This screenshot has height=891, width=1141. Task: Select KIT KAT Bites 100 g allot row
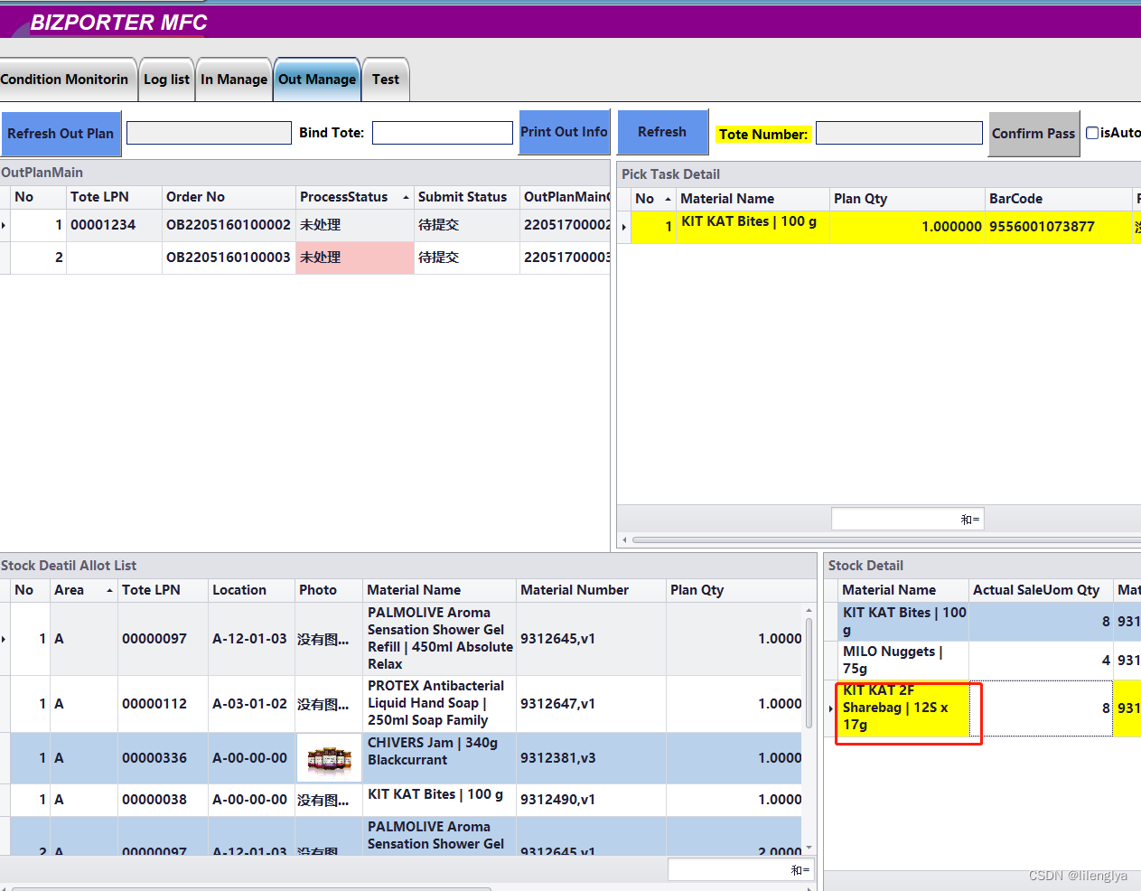click(x=401, y=800)
